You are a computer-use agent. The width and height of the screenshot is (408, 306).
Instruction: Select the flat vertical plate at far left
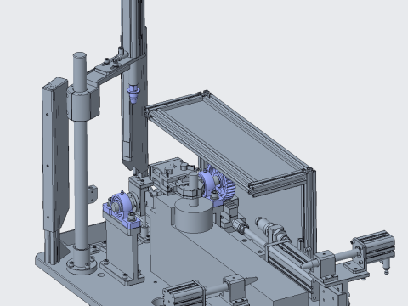pyautogui.click(x=55, y=156)
